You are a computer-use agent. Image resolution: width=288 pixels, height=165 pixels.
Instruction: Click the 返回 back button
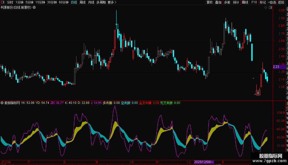(x=281, y=2)
